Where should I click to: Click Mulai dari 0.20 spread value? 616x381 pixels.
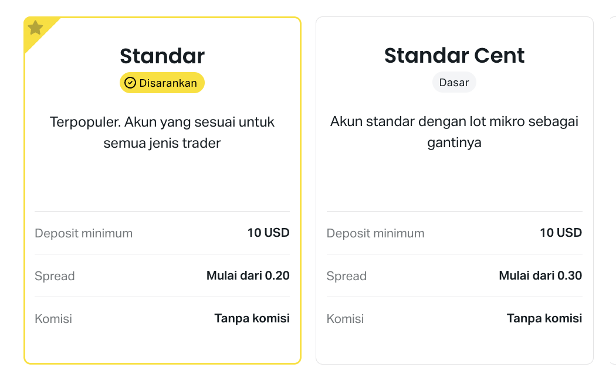[x=248, y=275]
